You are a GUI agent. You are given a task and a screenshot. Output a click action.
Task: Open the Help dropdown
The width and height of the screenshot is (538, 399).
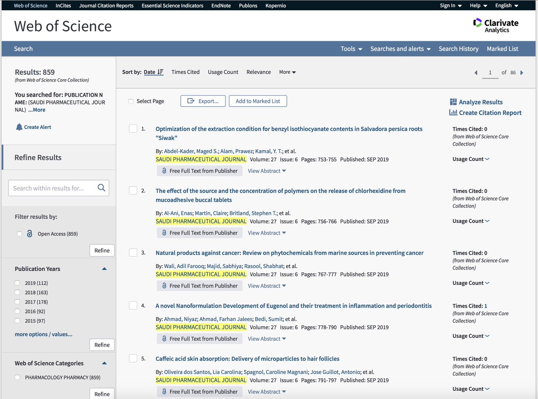click(x=478, y=5)
